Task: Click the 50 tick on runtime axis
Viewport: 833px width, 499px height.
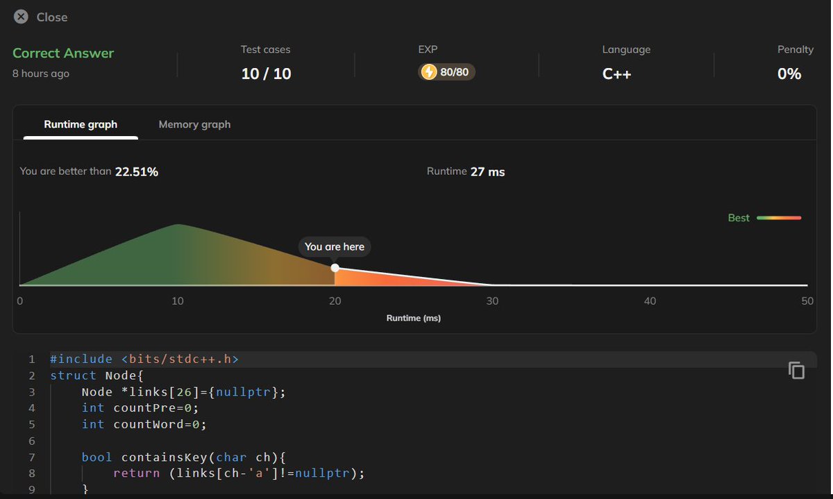Action: 807,301
